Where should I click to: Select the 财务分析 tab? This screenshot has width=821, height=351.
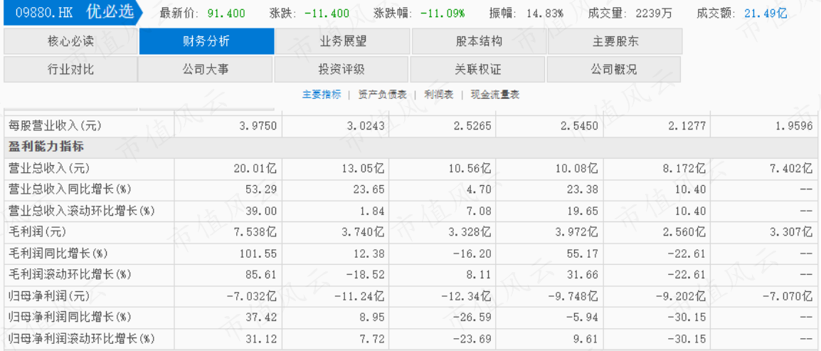(x=207, y=41)
